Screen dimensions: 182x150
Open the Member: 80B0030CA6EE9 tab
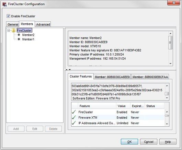[112, 77]
